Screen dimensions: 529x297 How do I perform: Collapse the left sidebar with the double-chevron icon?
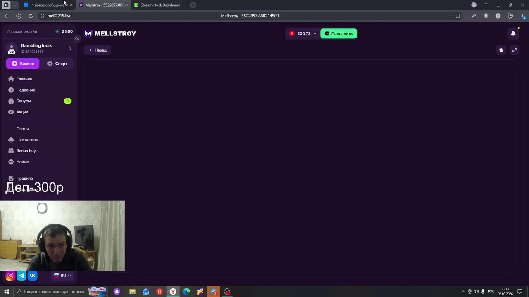point(77,39)
